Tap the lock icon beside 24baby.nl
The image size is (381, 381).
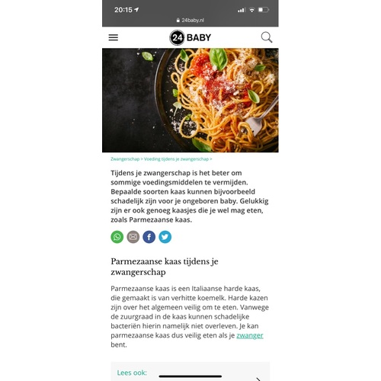pyautogui.click(x=178, y=21)
